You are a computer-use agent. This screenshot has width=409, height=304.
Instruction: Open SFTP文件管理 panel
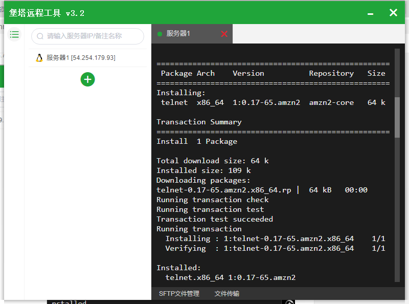(179, 294)
